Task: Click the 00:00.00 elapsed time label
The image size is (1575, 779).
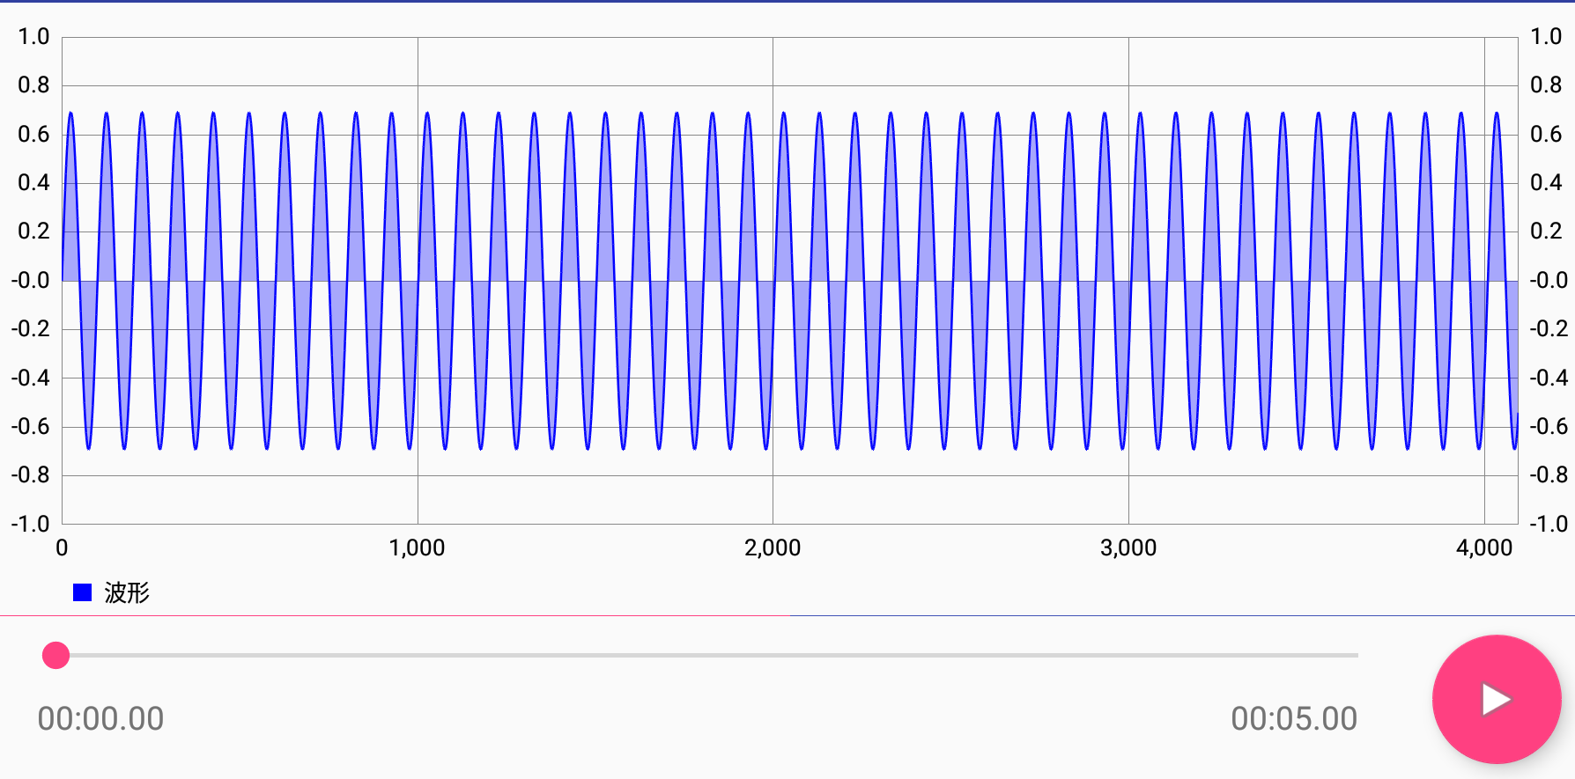Action: [x=100, y=719]
